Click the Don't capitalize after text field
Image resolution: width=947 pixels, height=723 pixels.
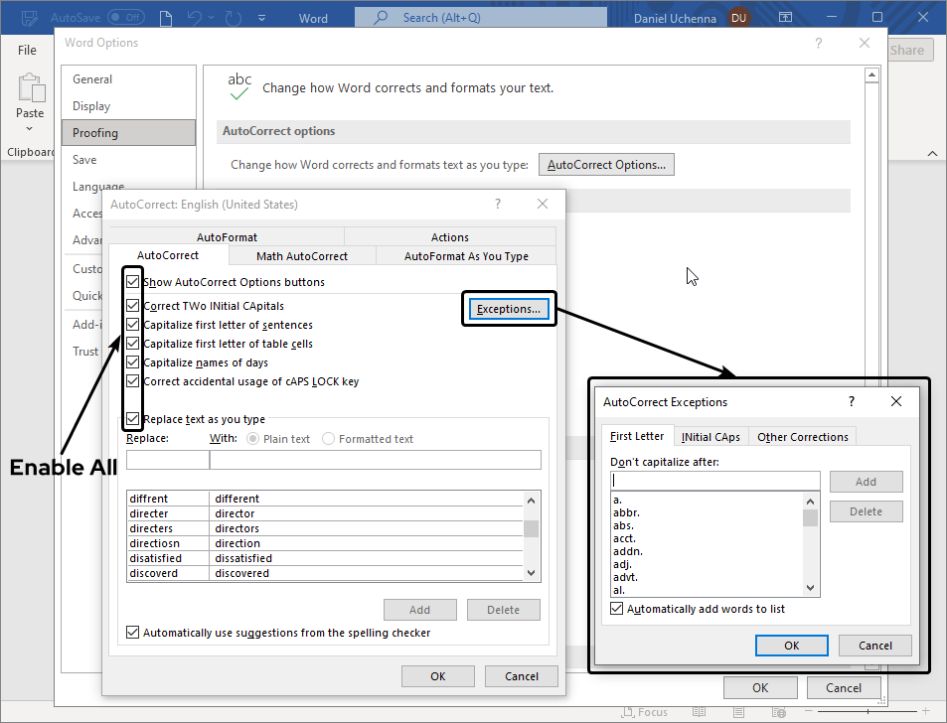point(715,481)
